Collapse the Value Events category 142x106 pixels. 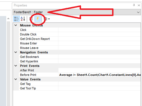coord(16,79)
